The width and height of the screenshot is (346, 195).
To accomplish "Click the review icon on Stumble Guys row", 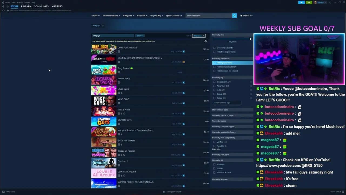I will [x=184, y=124].
